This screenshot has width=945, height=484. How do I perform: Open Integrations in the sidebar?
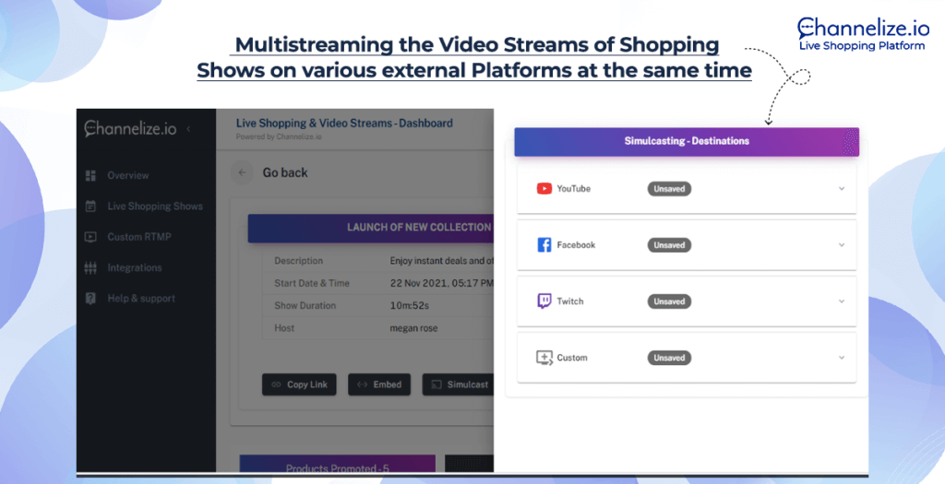[135, 267]
